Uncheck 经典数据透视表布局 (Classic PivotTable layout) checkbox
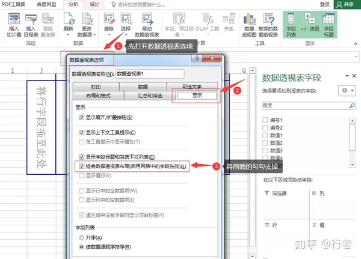The height and width of the screenshot is (259, 361). pyautogui.click(x=81, y=166)
